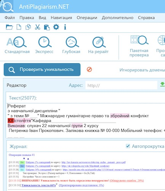Click the Проверить уникальность button
Image resolution: width=165 pixels, height=191 pixels.
tap(42, 70)
